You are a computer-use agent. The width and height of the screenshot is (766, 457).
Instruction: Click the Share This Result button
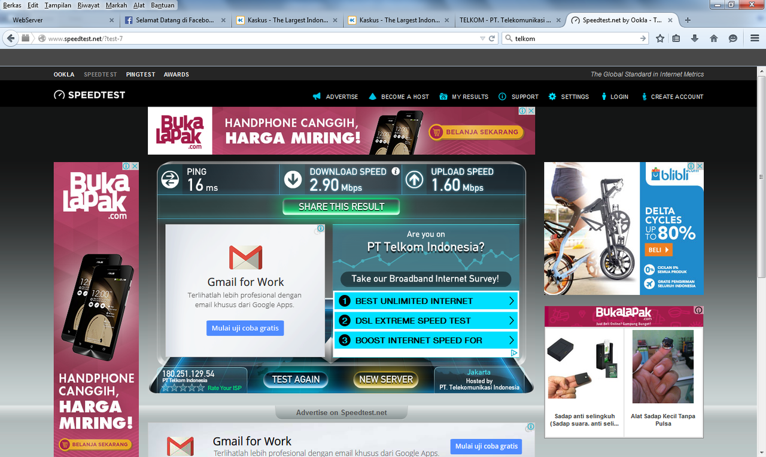tap(341, 206)
